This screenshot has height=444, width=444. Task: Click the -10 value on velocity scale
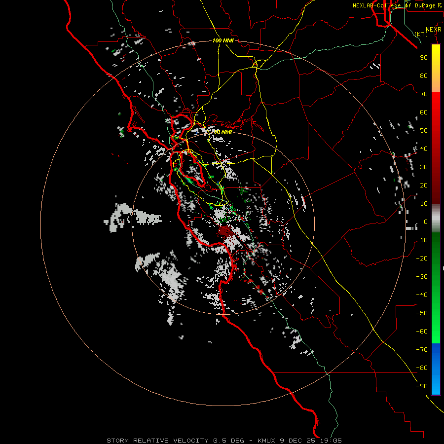(422, 240)
